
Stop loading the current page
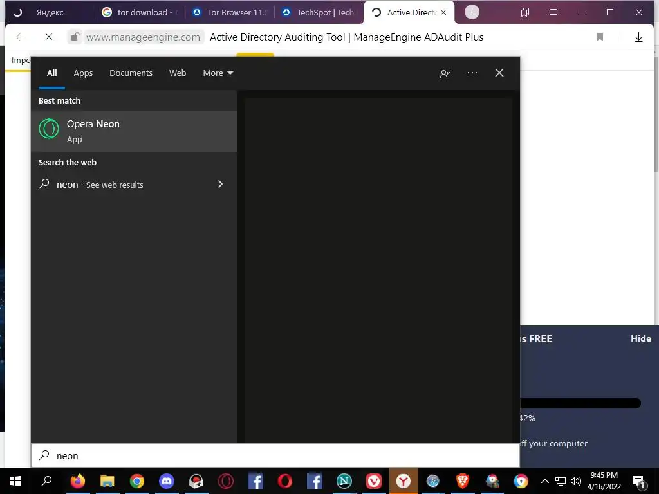tap(49, 37)
